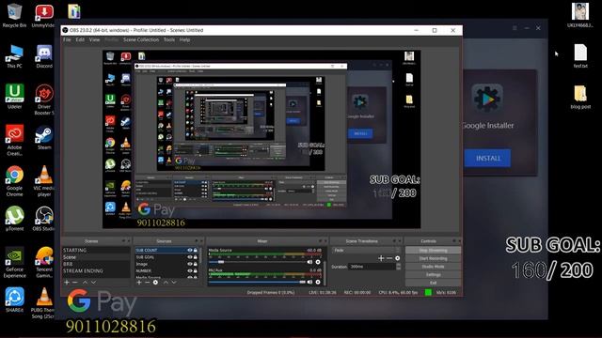Open the Scene Collection menu
Screen dimensions: 602x338
(x=141, y=39)
